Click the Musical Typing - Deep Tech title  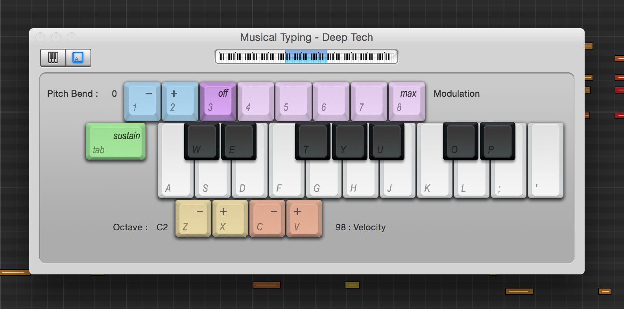pyautogui.click(x=306, y=37)
